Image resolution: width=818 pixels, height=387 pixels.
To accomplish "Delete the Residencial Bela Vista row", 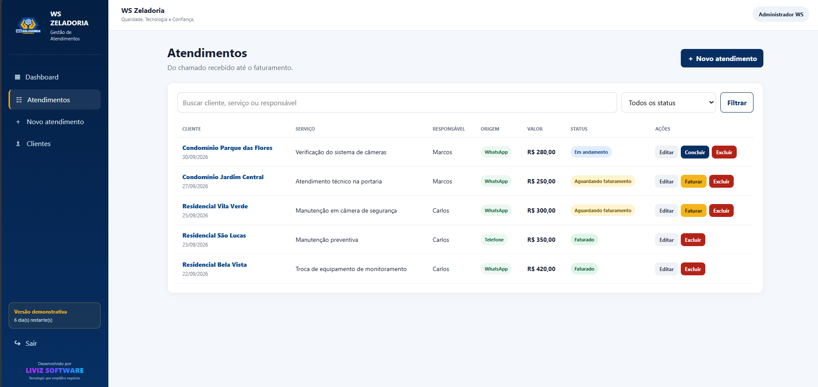I will point(693,269).
